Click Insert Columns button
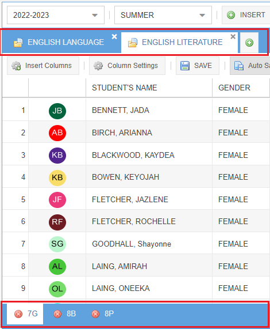 43,66
